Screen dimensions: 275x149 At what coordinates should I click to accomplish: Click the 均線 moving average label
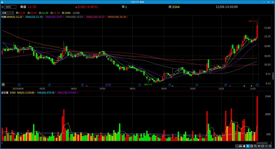(x=4, y=17)
